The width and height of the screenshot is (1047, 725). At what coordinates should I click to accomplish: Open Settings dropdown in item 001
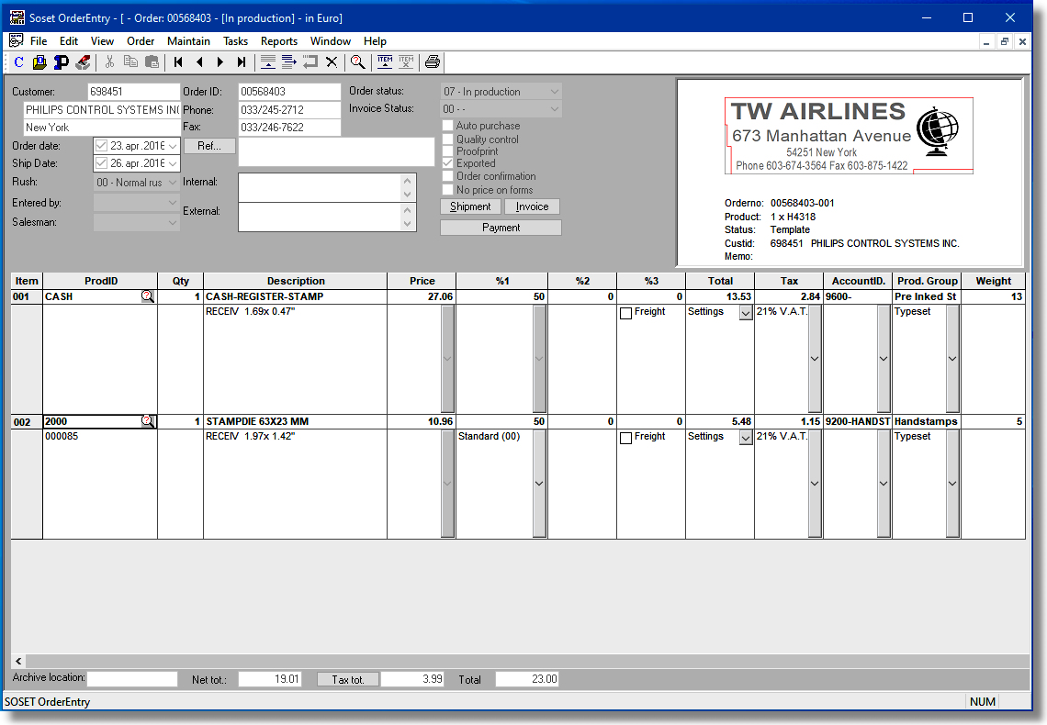coord(745,313)
